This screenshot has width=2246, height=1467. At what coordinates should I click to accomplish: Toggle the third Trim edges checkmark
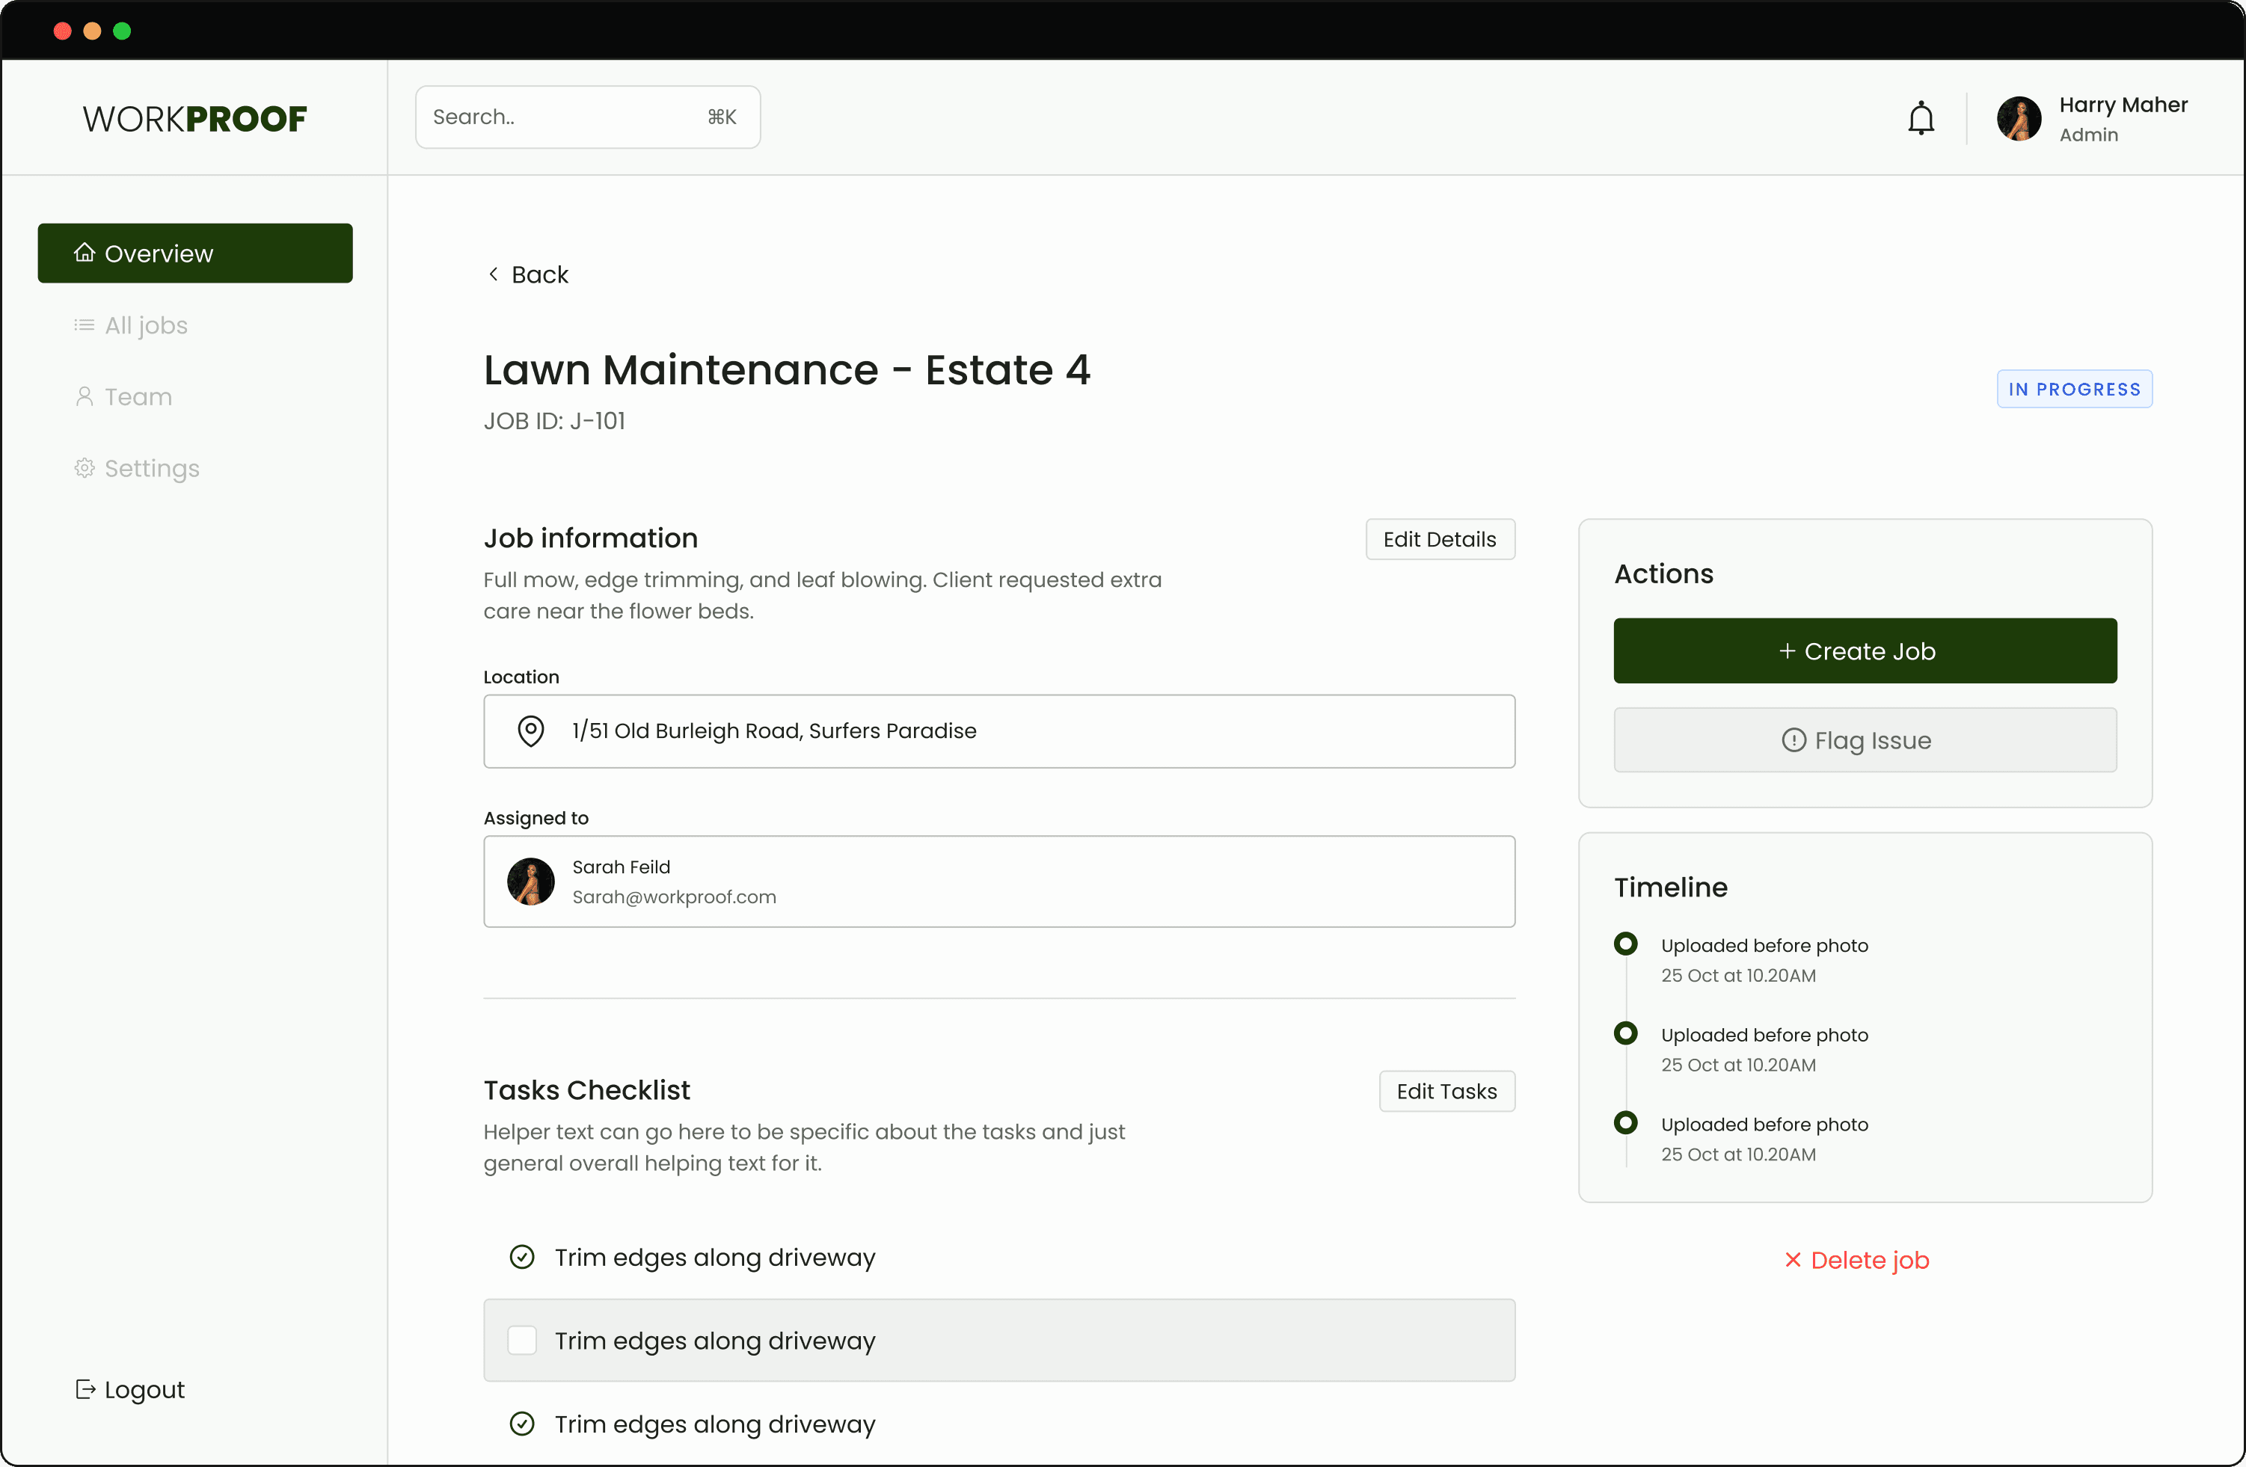click(x=522, y=1423)
